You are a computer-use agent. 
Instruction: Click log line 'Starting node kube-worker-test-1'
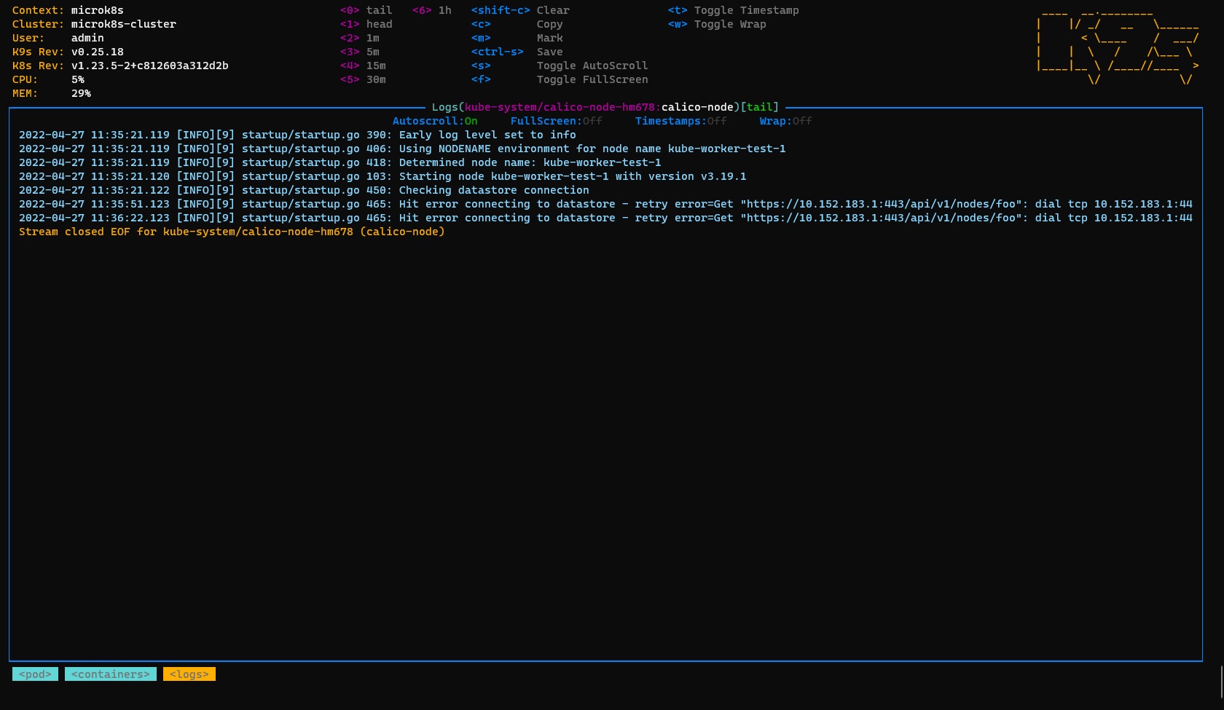coord(382,176)
